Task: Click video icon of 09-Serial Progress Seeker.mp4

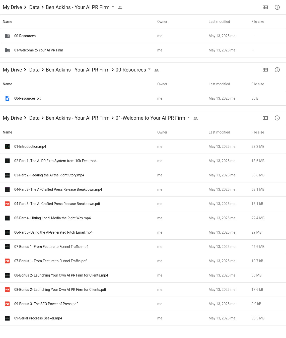Action: [x=7, y=318]
